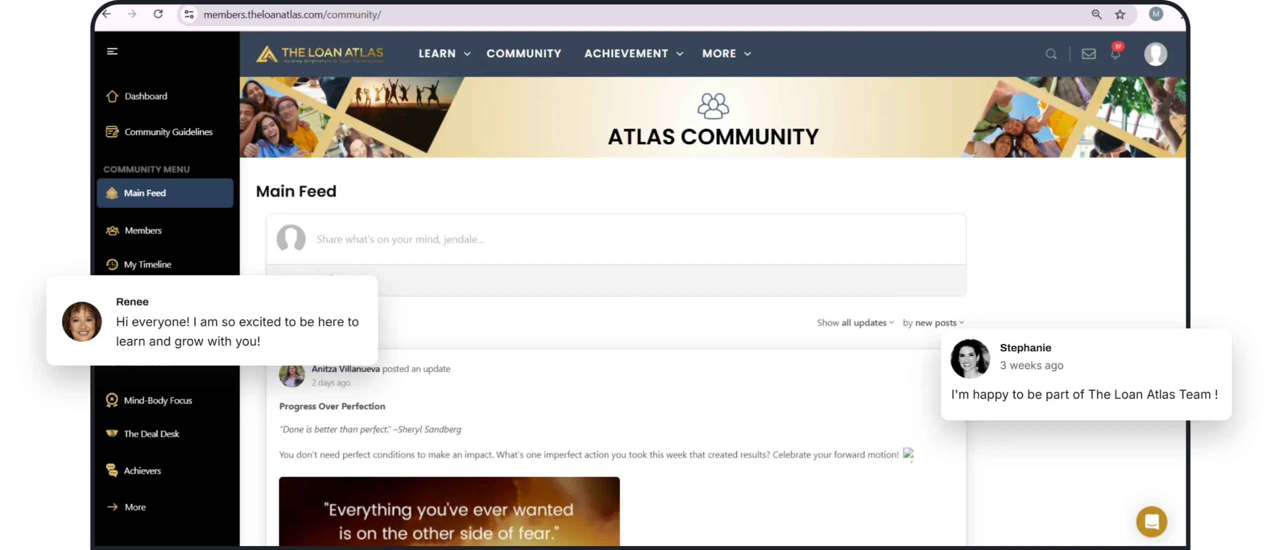Screen dimensions: 1279x550
Task: Click the 'Share what's on your mind' field
Action: 400,240
